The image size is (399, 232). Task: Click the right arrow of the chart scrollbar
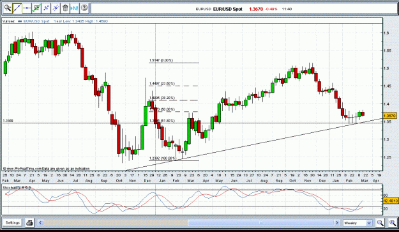click(337, 223)
